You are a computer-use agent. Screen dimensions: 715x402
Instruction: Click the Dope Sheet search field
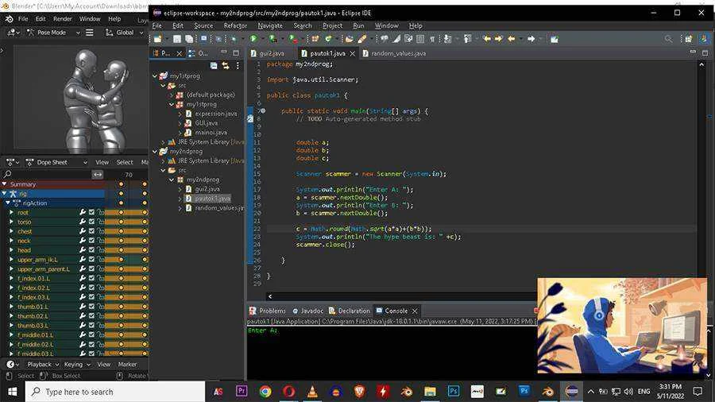[47, 174]
